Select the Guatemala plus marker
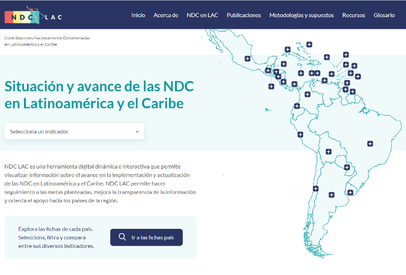This screenshot has width=406, height=275. [268, 70]
